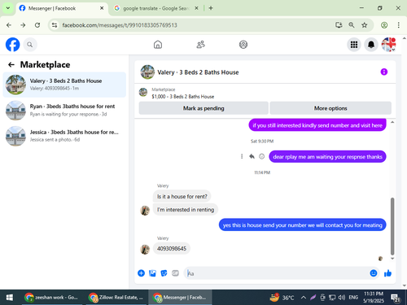Attach a photo using image icon
Screen dimensions: 407x305
pos(152,273)
